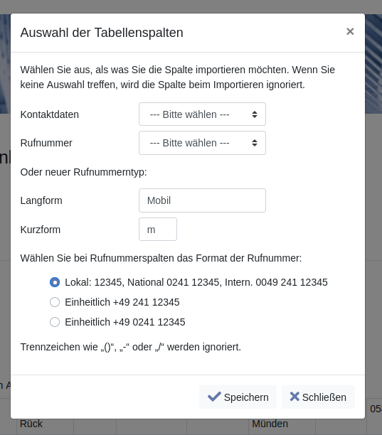Click the Kurzform field label

pos(41,230)
